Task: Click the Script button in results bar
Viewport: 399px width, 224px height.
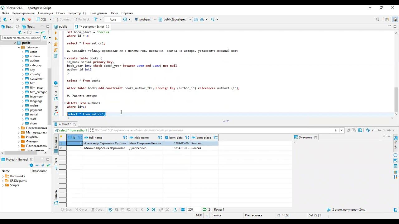Action: click(97, 210)
